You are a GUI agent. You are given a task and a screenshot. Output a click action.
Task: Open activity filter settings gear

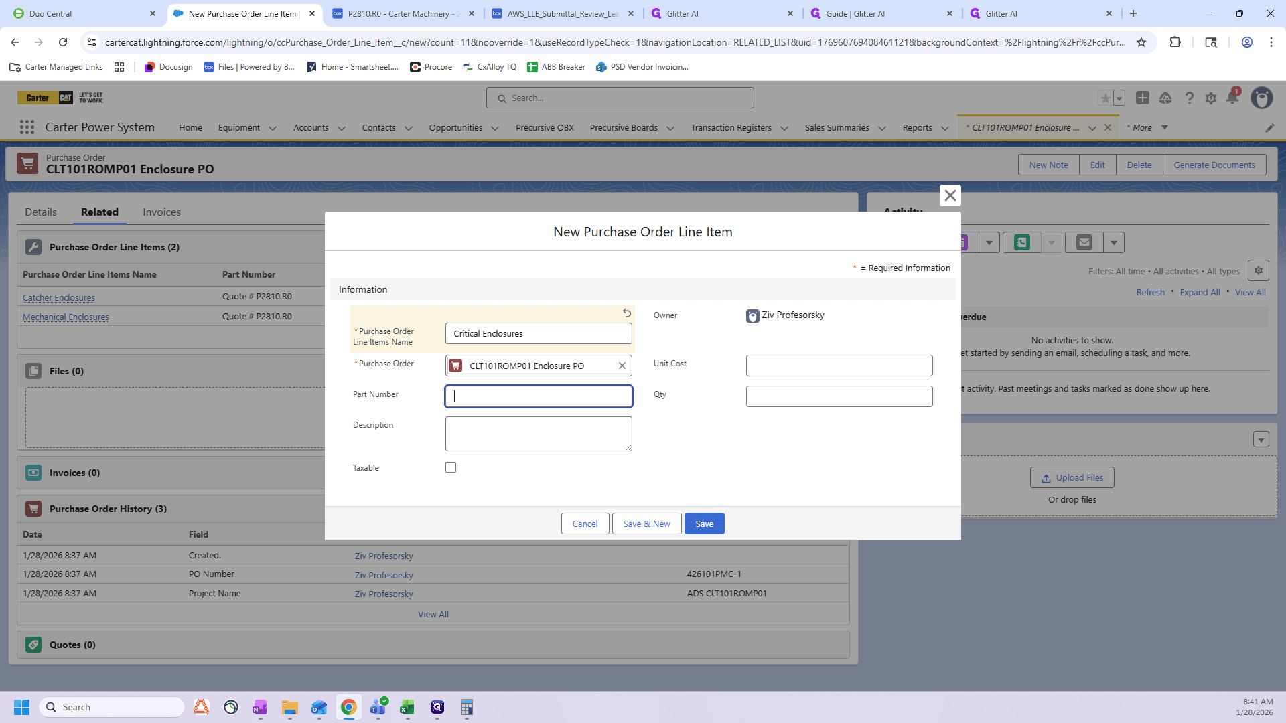coord(1259,270)
